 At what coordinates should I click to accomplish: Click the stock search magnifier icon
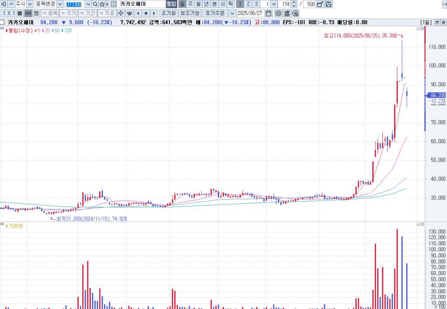95,4
